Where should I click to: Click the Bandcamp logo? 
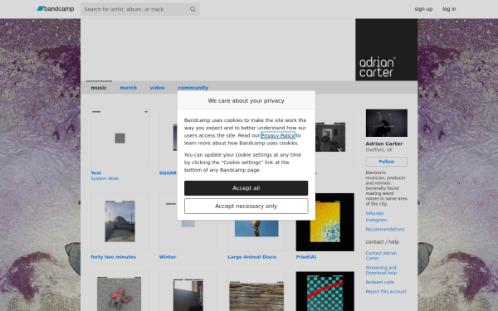click(x=56, y=9)
